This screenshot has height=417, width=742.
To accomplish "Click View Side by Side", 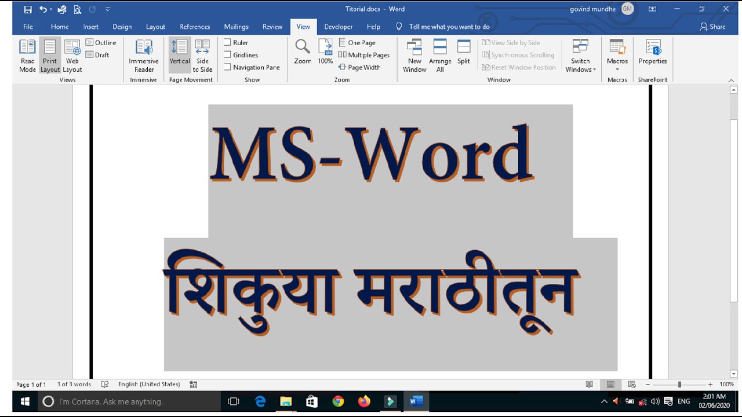I will coord(511,42).
